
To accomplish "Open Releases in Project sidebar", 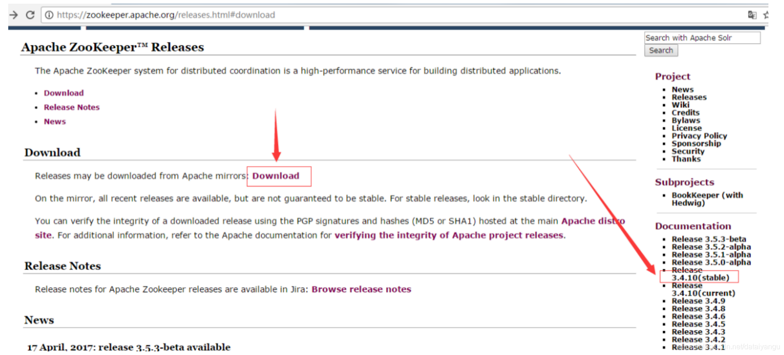I will coord(689,97).
